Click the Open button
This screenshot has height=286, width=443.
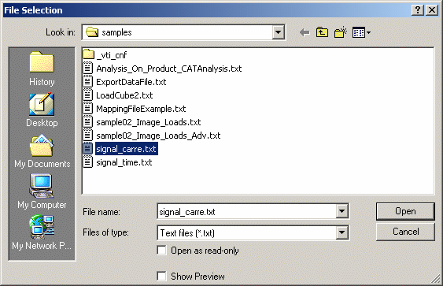tap(405, 211)
